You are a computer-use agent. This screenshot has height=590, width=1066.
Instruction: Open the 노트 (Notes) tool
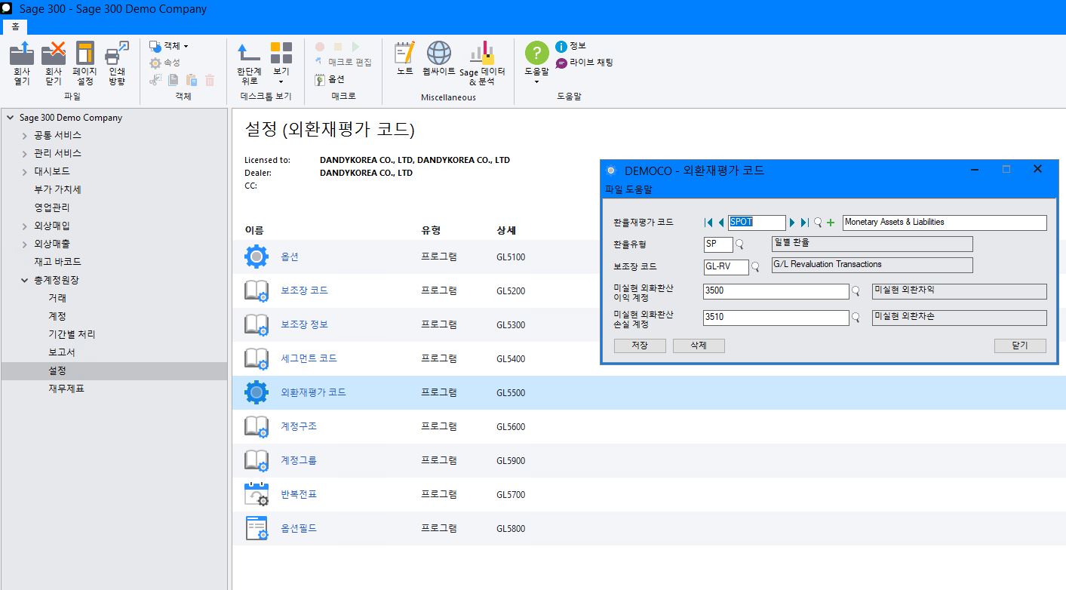tap(406, 59)
